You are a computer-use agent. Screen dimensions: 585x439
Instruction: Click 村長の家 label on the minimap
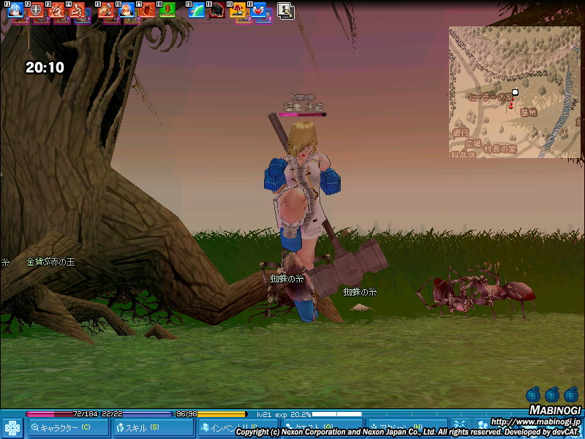pos(500,149)
